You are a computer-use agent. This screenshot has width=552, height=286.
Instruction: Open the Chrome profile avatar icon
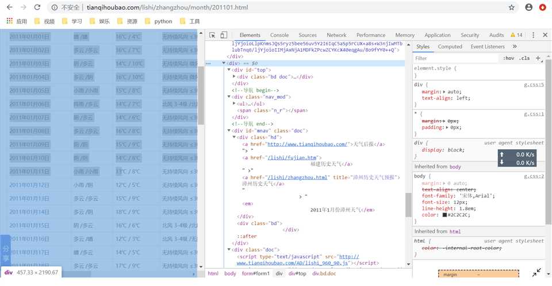tap(529, 7)
